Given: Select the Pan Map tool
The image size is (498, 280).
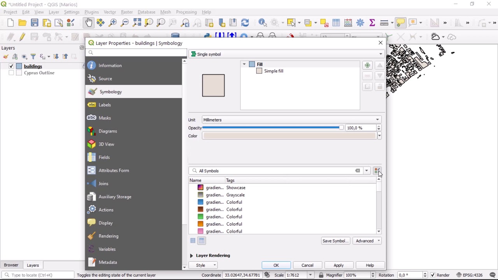Looking at the screenshot, I should pos(88,23).
